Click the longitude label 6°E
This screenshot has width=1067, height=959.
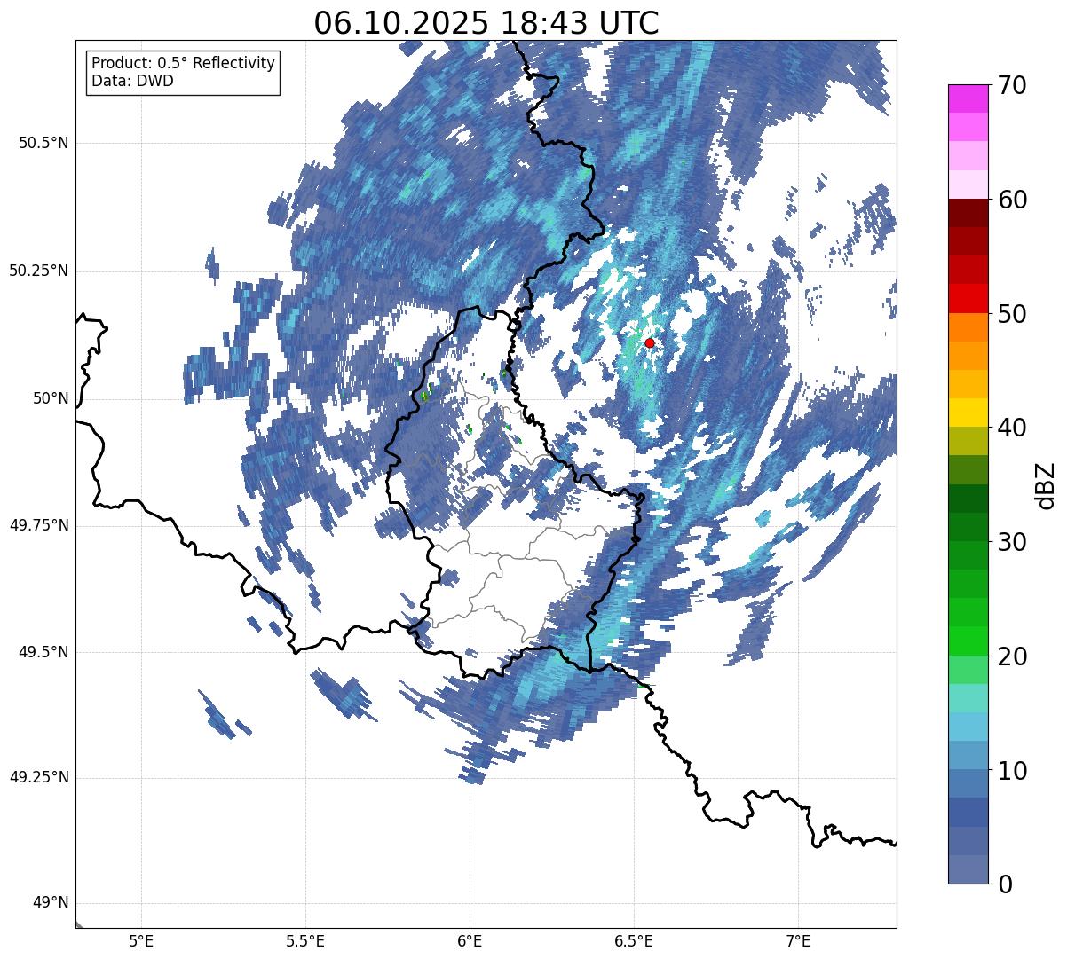pyautogui.click(x=470, y=940)
